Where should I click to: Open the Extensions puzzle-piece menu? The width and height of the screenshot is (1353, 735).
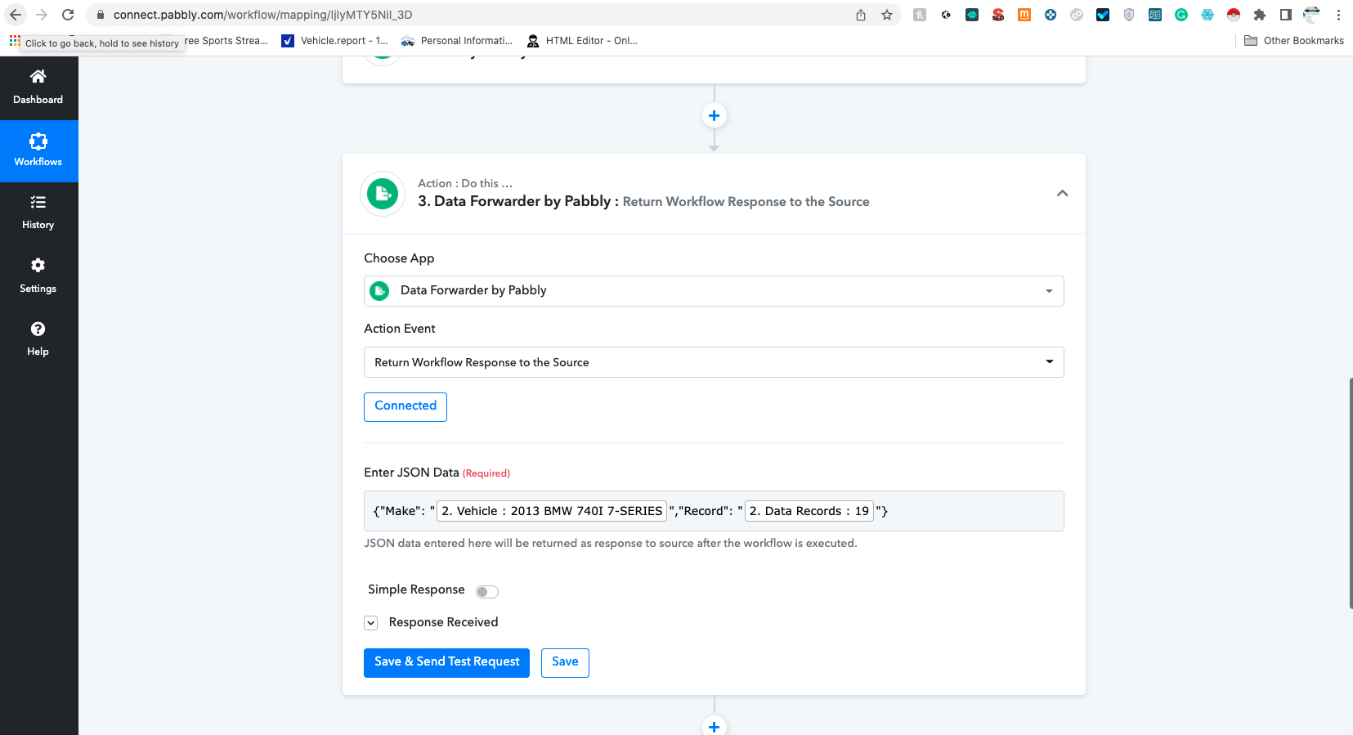pyautogui.click(x=1260, y=15)
